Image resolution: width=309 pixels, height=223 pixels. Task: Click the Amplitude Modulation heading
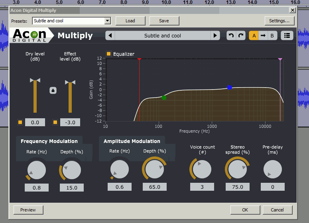[132, 141]
